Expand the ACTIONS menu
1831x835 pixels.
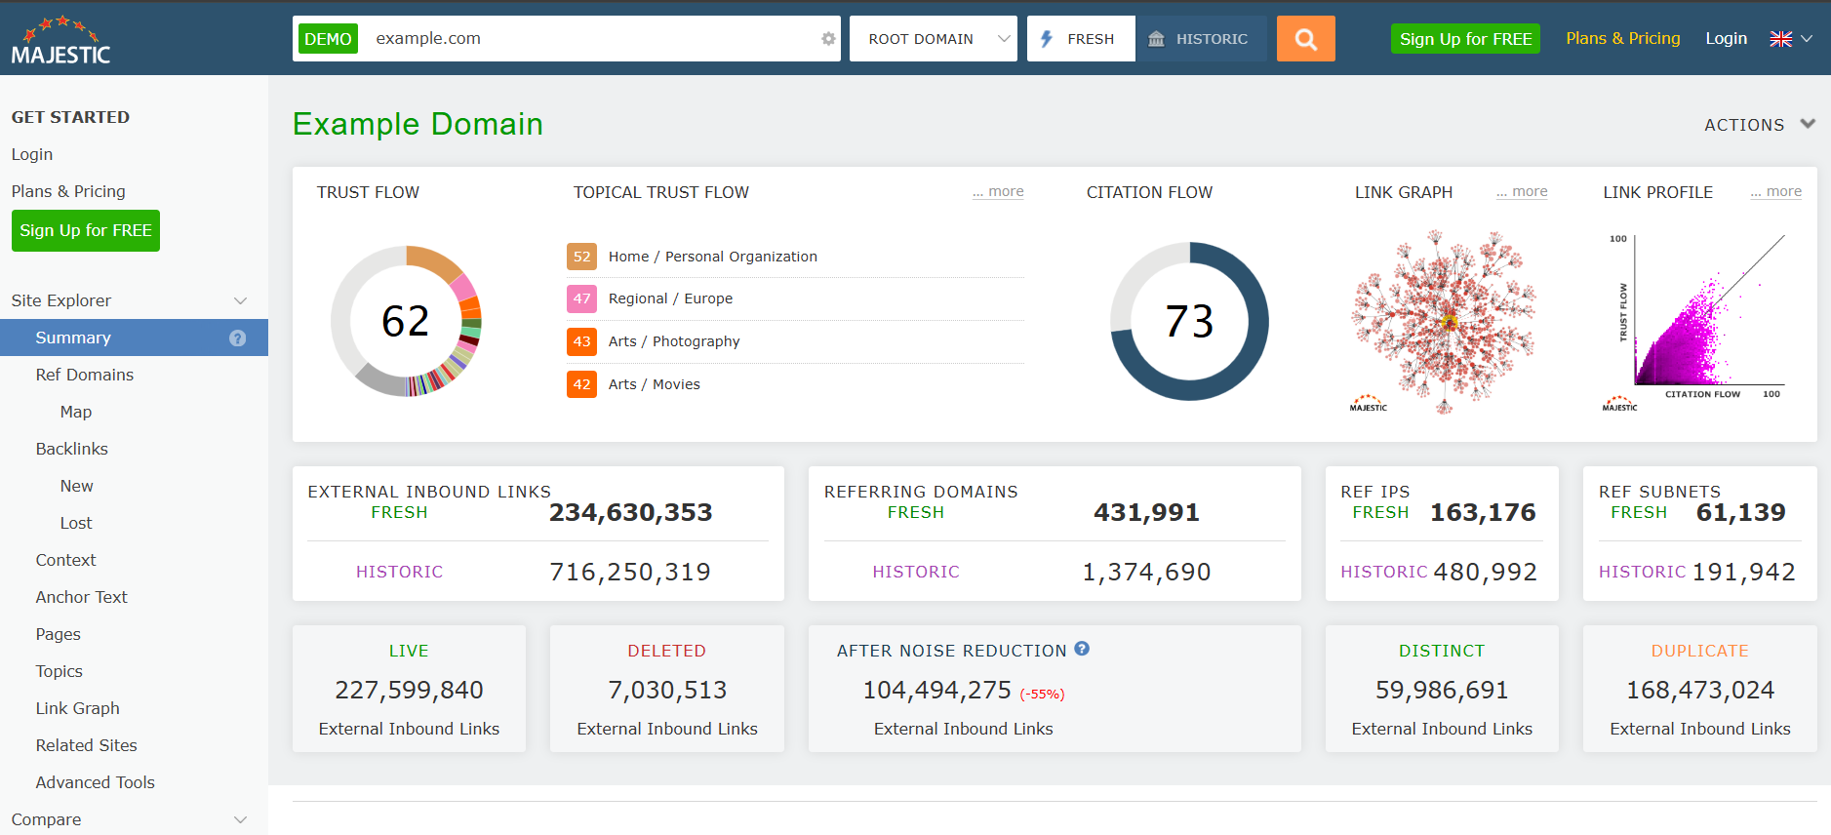click(x=1759, y=125)
